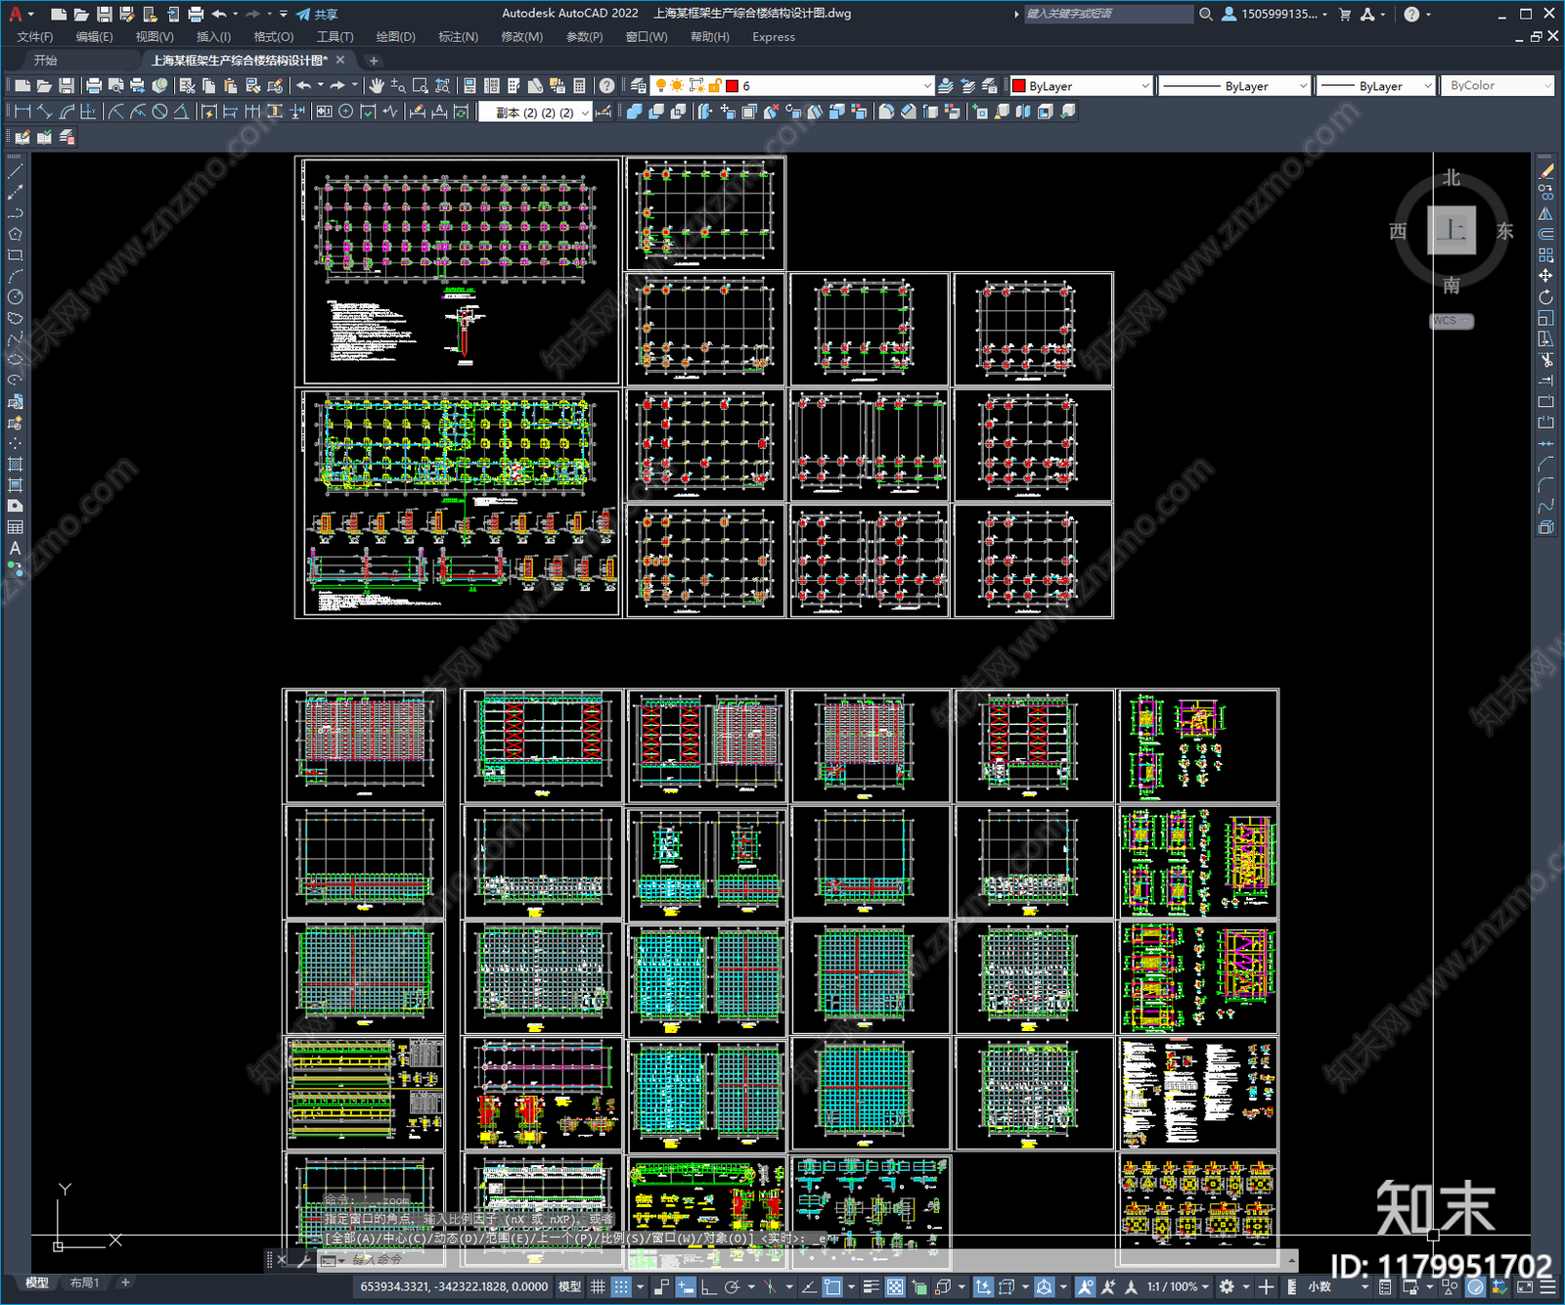Expand the ByLayer color dropdown
The height and width of the screenshot is (1305, 1565).
tap(1145, 86)
